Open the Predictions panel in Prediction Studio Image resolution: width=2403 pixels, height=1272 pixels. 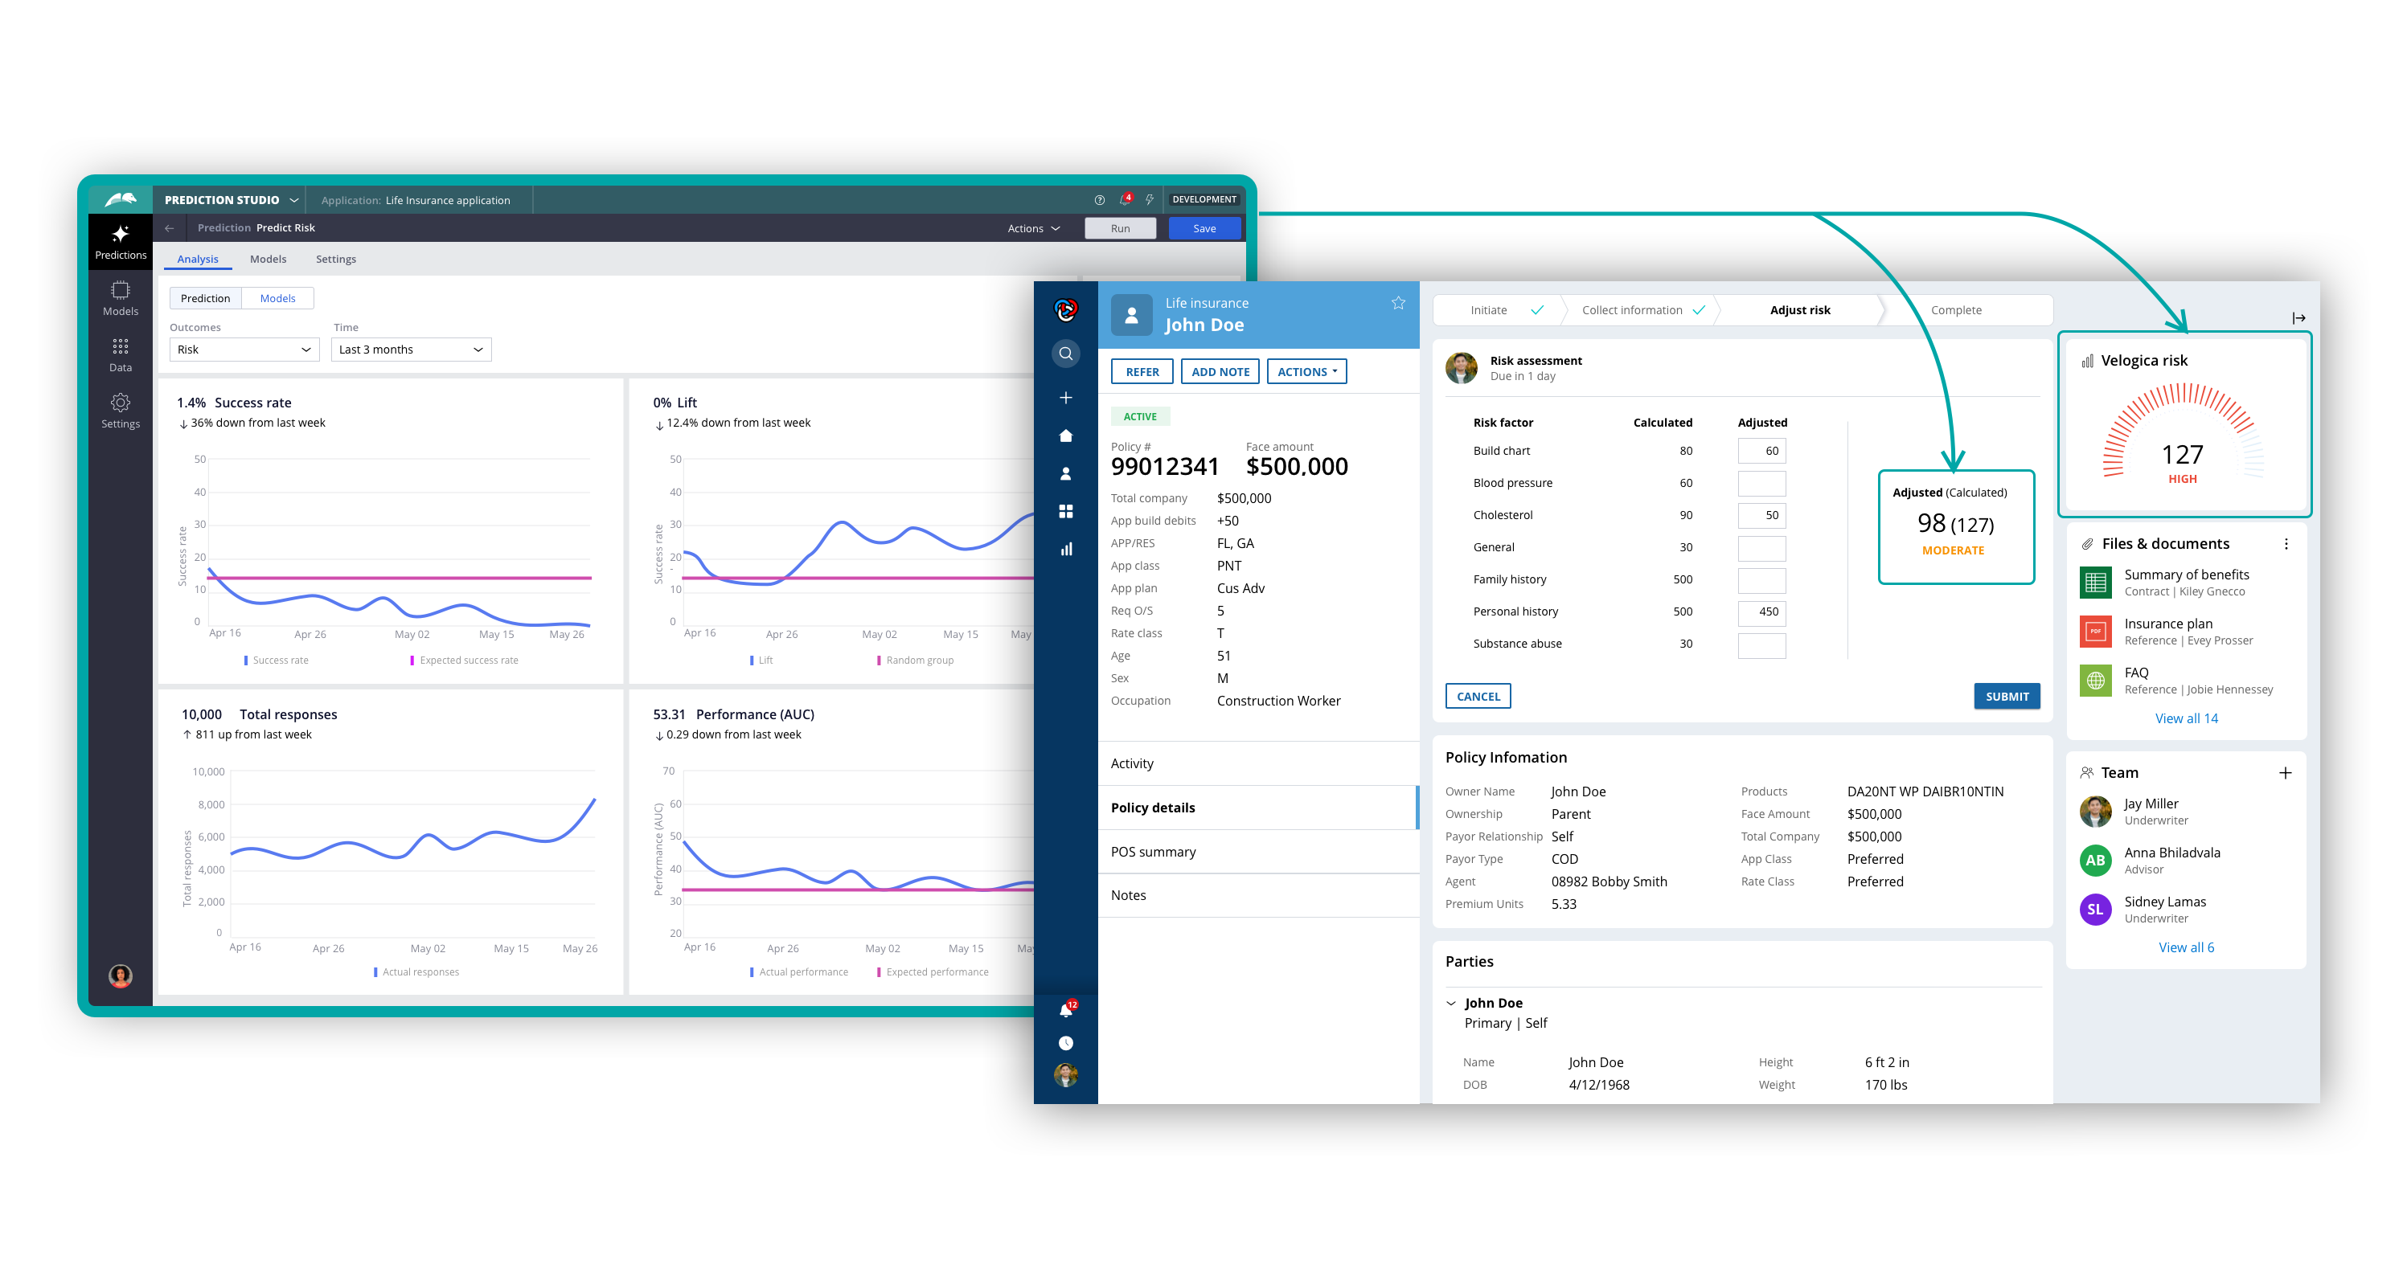(120, 240)
